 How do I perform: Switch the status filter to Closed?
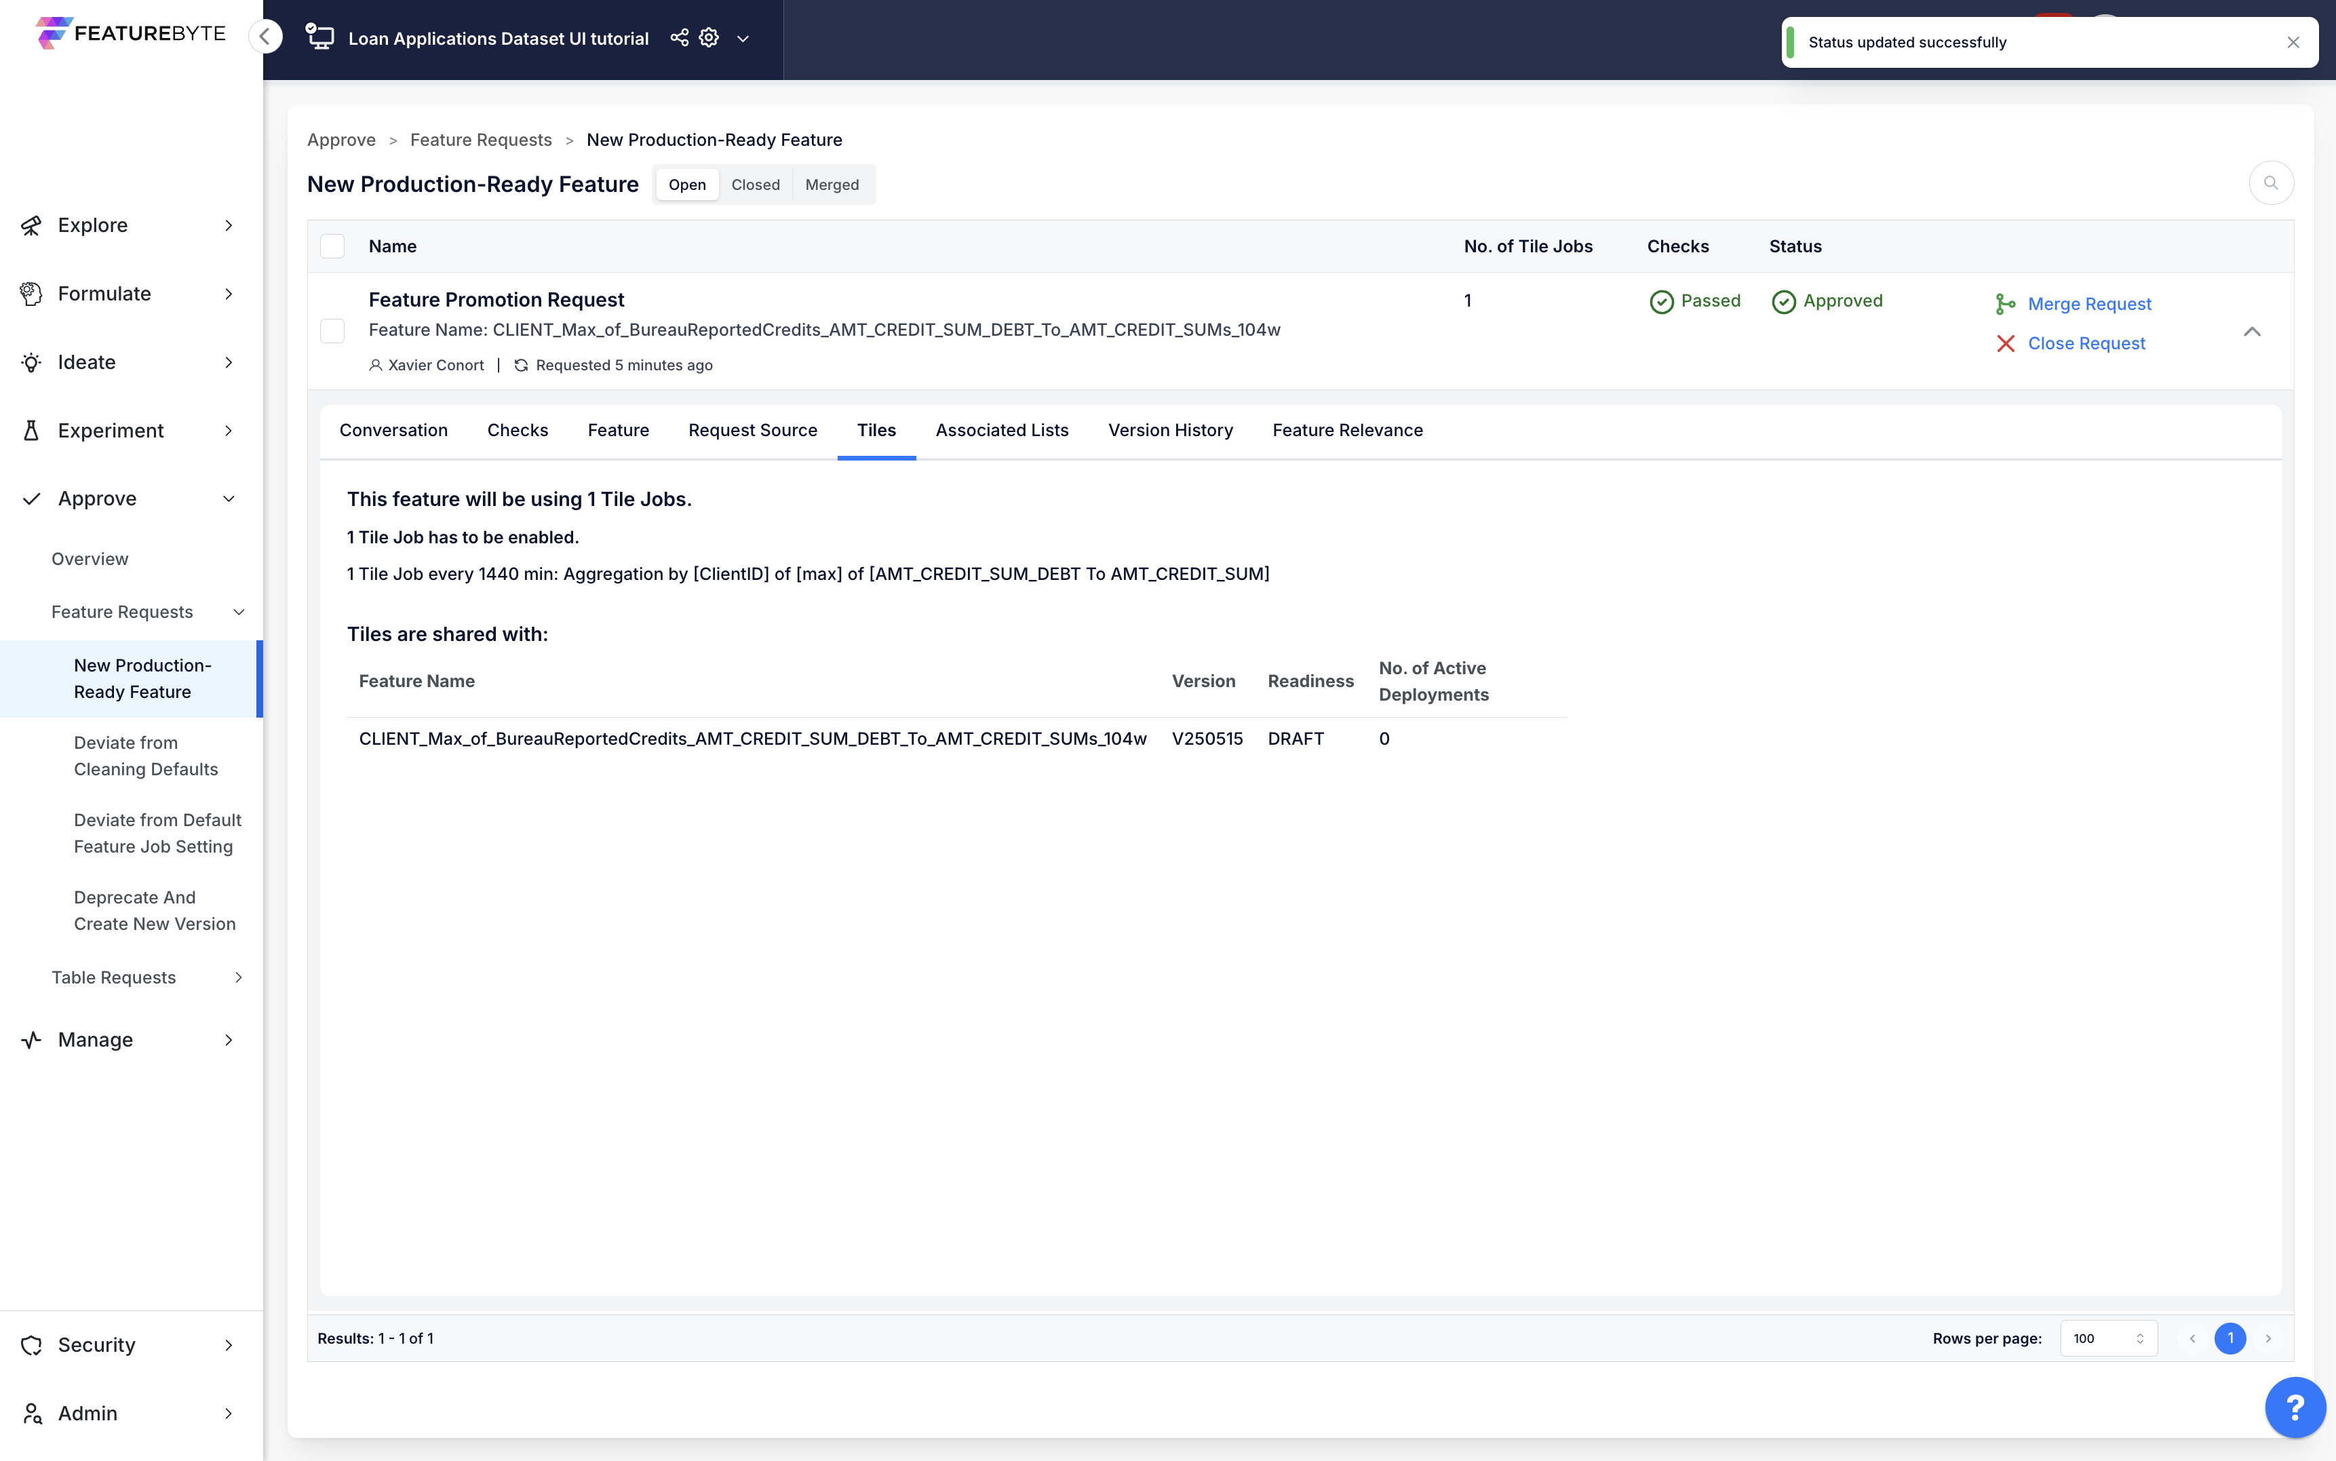click(x=754, y=184)
